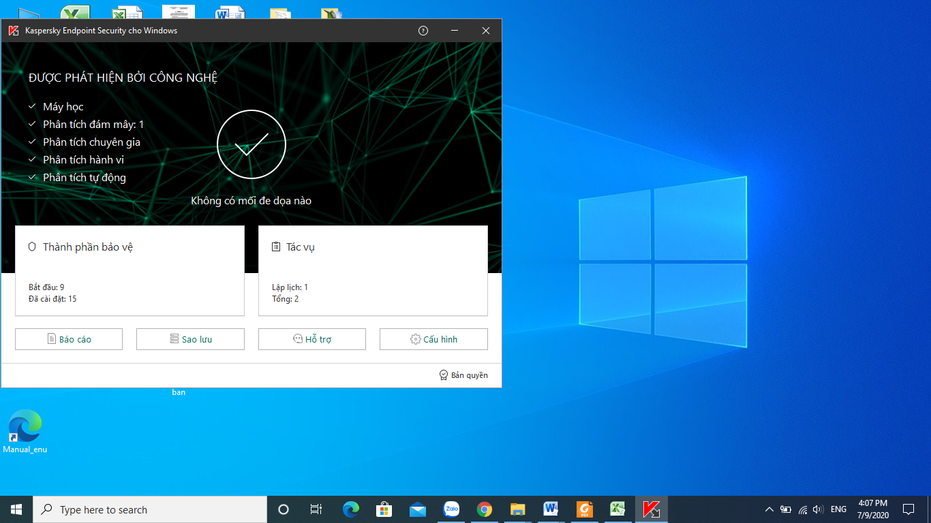This screenshot has width=931, height=523.
Task: Click the Bản quyền license link
Action: 463,375
